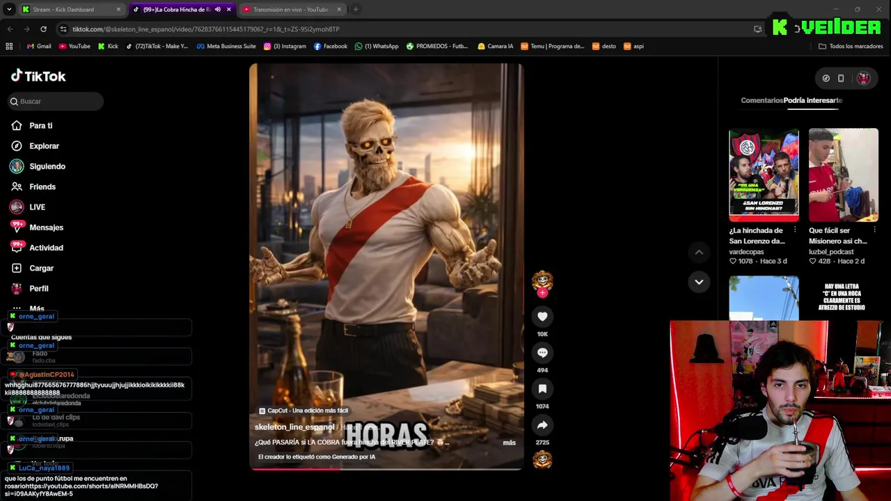Open creator avatar above like button
The image size is (891, 501).
[542, 280]
